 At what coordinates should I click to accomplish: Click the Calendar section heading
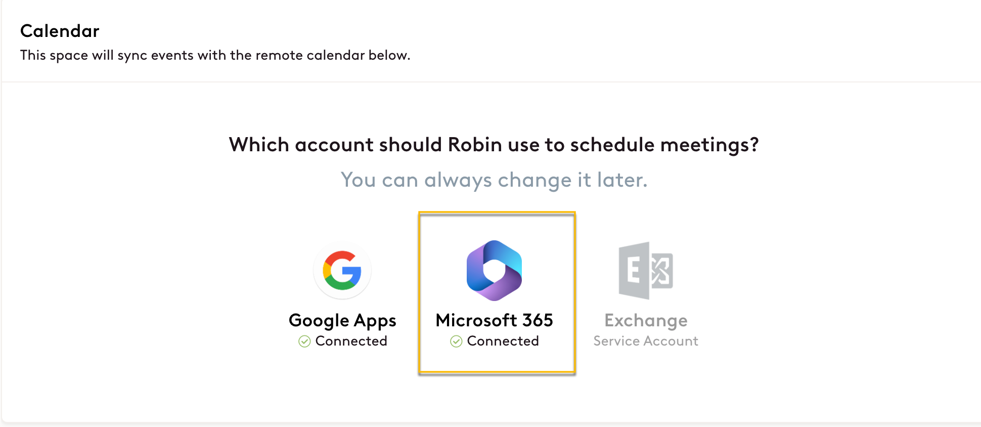(x=60, y=31)
